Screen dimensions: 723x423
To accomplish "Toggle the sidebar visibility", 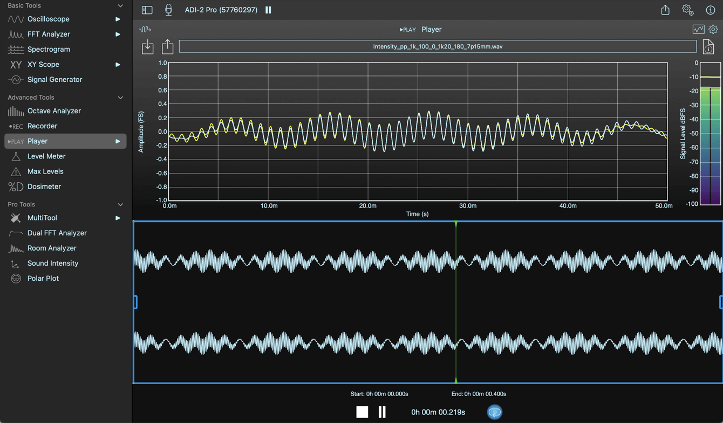I will [x=147, y=10].
